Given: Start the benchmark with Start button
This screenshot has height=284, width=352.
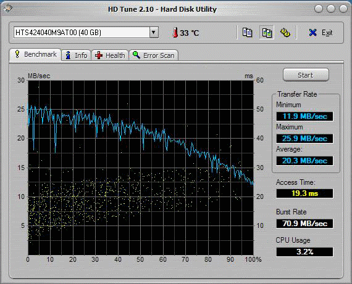Looking at the screenshot, I should point(306,75).
